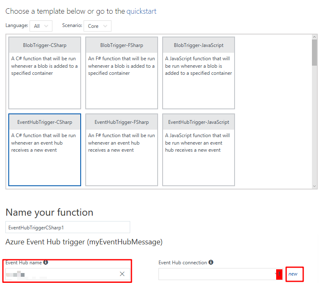The image size is (319, 283).
Task: Click the template list scroll up arrow
Action: pos(314,37)
